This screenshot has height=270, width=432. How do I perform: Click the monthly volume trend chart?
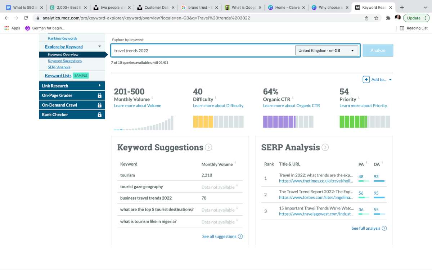pyautogui.click(x=144, y=123)
